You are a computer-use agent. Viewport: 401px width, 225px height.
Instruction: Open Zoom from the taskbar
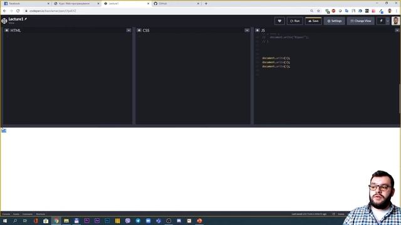(x=148, y=221)
